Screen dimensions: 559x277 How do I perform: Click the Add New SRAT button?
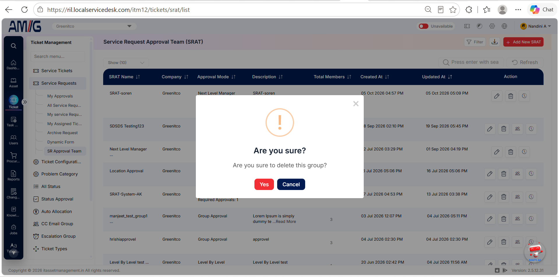523,42
